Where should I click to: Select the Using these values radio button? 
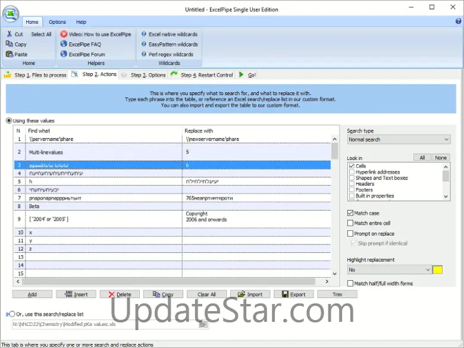tap(9, 121)
